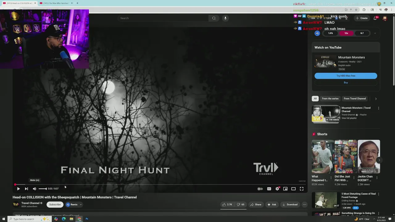
Task: Play the Sheepsquatch video
Action: click(18, 189)
